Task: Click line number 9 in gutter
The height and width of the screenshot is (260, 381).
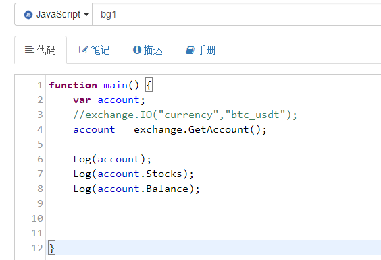Action: point(40,203)
